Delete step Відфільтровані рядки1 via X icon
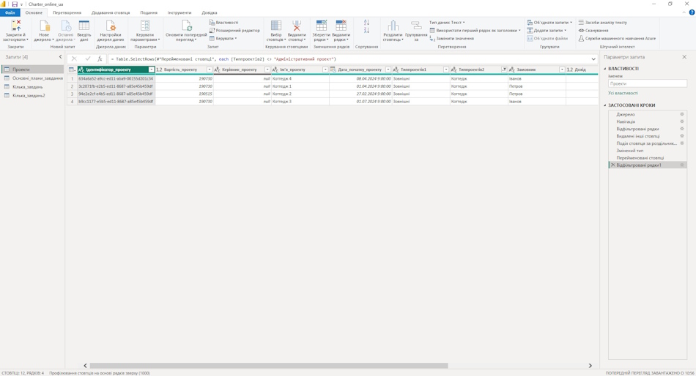Viewport: 696px width, 376px height. click(x=613, y=165)
